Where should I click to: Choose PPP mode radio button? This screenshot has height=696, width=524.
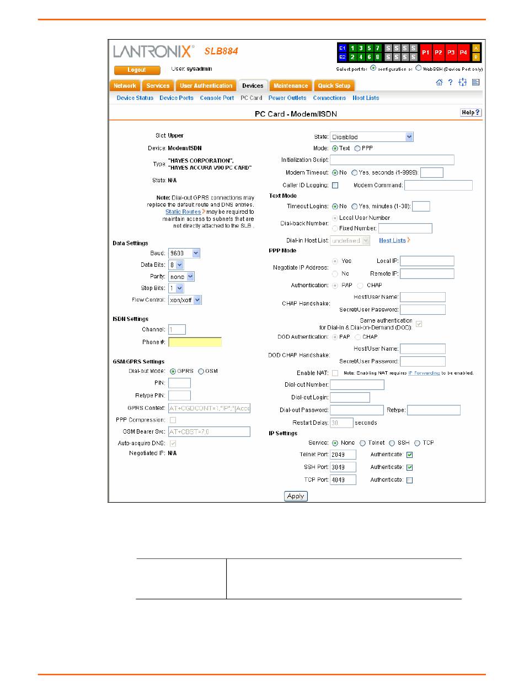point(357,149)
